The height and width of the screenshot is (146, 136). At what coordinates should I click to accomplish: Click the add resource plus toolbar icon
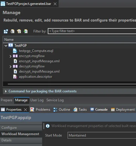(x=26, y=31)
